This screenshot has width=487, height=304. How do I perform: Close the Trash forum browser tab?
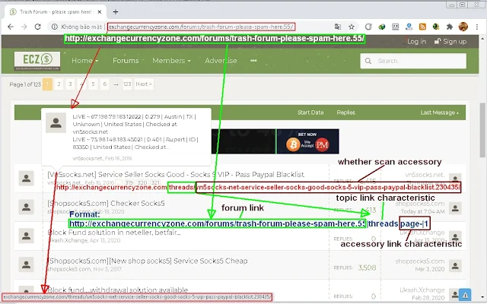(100, 12)
